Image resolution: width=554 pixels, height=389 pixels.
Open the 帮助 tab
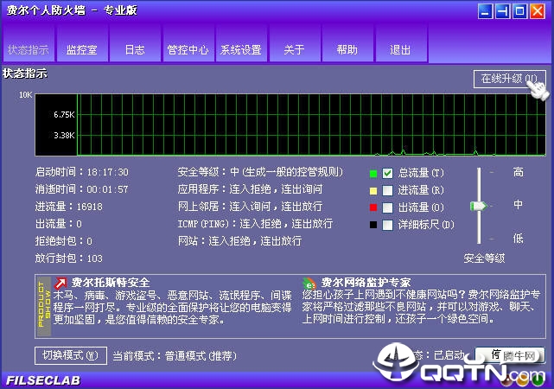coord(347,43)
